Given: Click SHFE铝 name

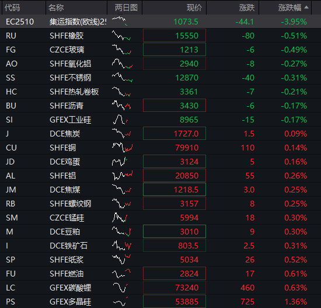Looking at the screenshot, I should click(x=62, y=176).
